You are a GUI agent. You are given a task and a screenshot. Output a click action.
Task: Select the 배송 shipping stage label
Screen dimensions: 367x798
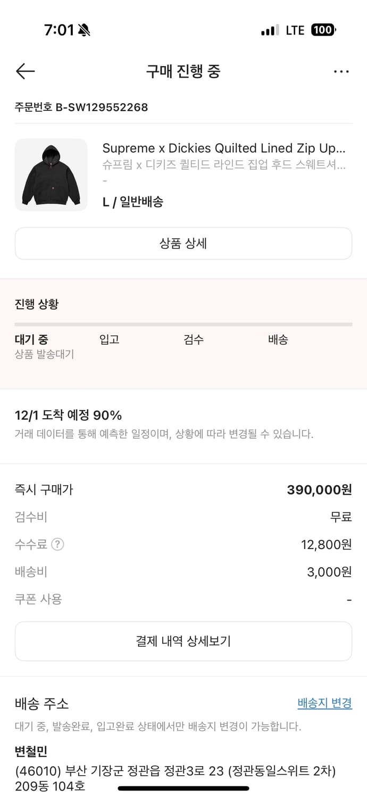[x=277, y=339]
